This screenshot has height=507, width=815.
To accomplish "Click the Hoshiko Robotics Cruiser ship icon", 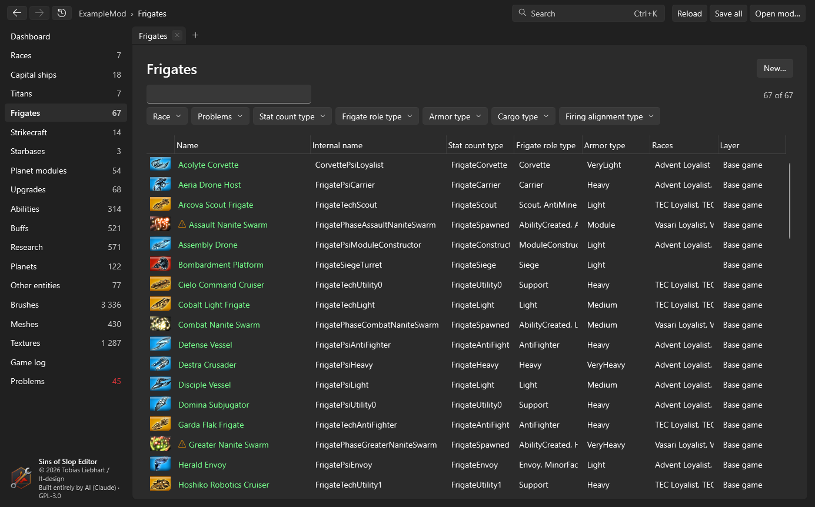I will point(160,485).
